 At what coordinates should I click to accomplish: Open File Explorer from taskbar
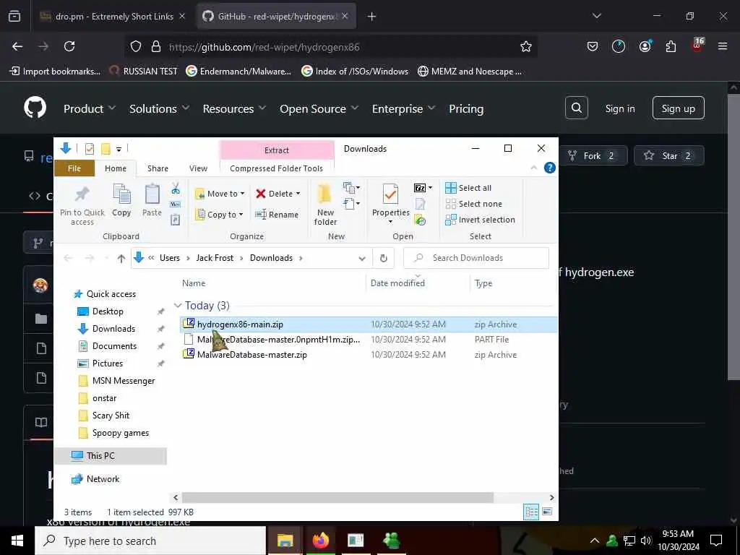coord(285,541)
